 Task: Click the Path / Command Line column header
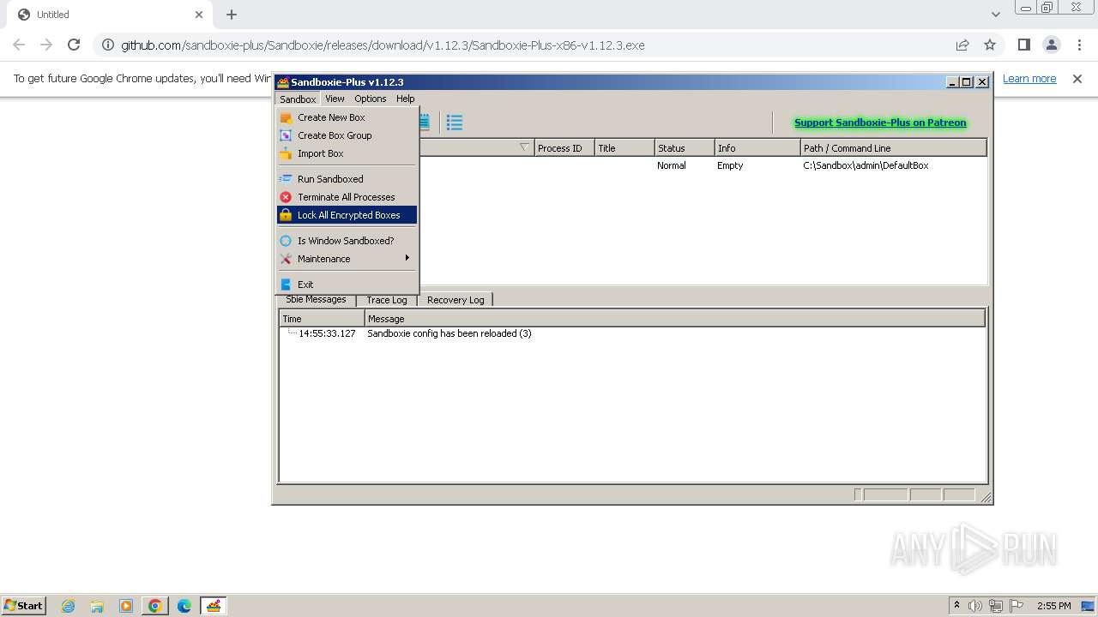[x=893, y=147]
